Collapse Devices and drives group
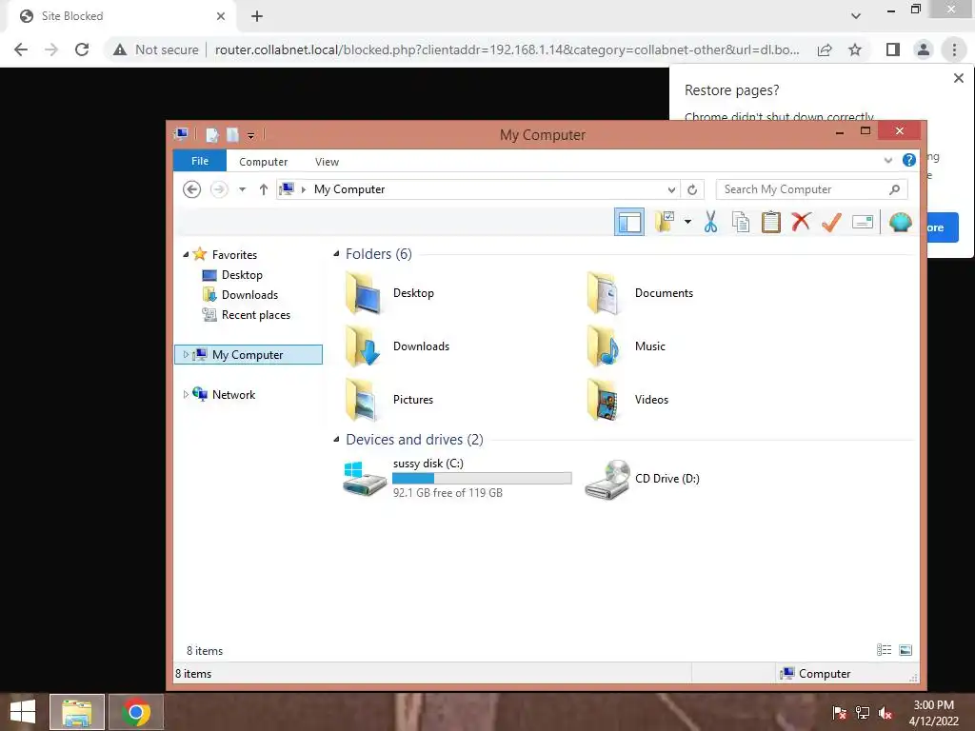 [x=336, y=439]
